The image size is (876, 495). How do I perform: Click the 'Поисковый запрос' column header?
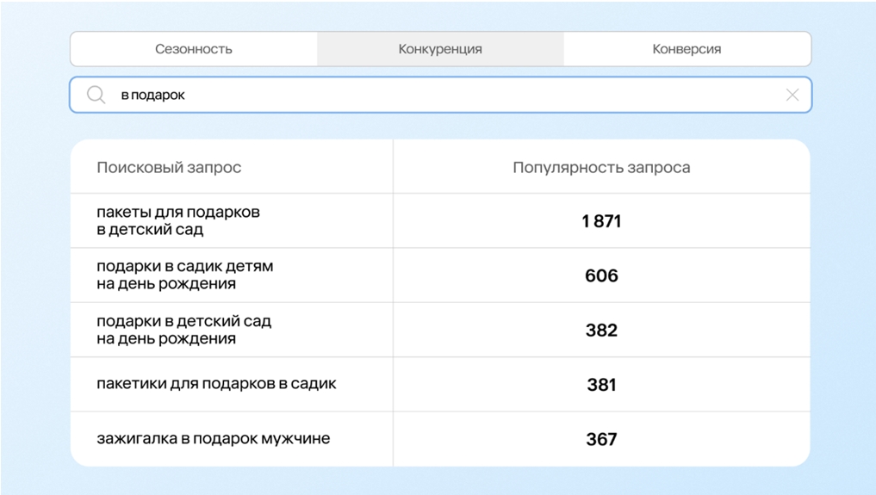pyautogui.click(x=169, y=167)
